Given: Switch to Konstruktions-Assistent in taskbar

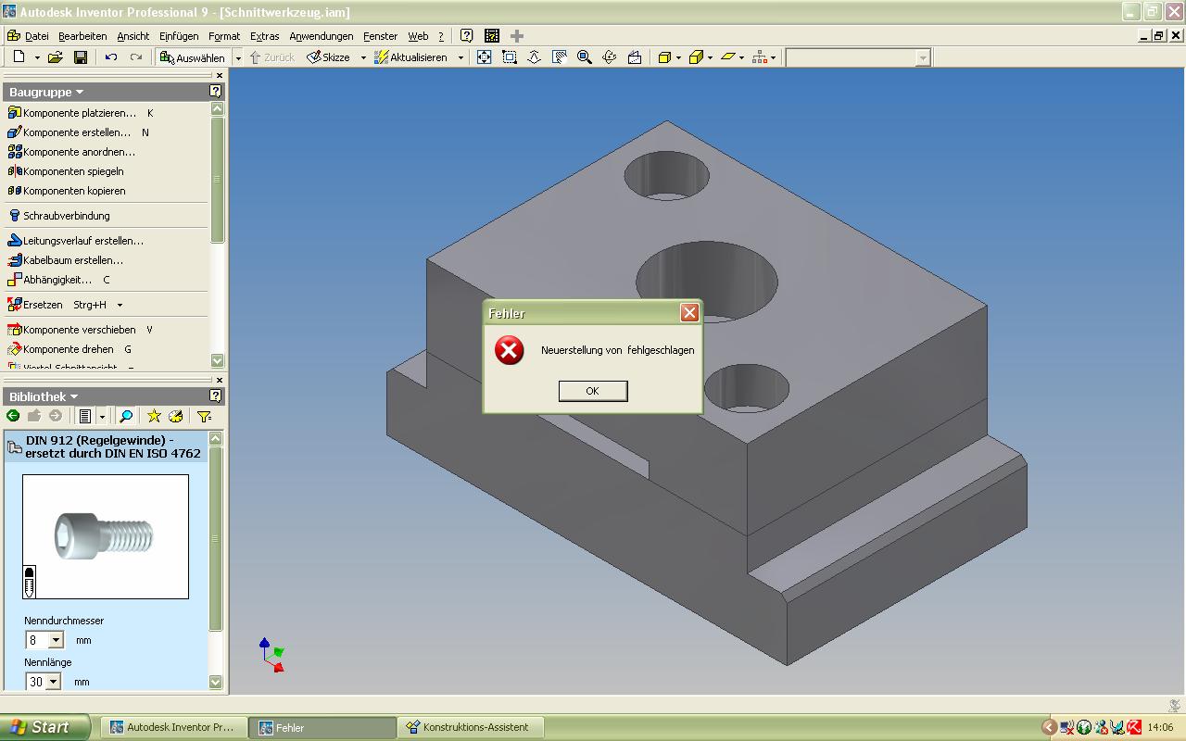Looking at the screenshot, I should pos(473,727).
